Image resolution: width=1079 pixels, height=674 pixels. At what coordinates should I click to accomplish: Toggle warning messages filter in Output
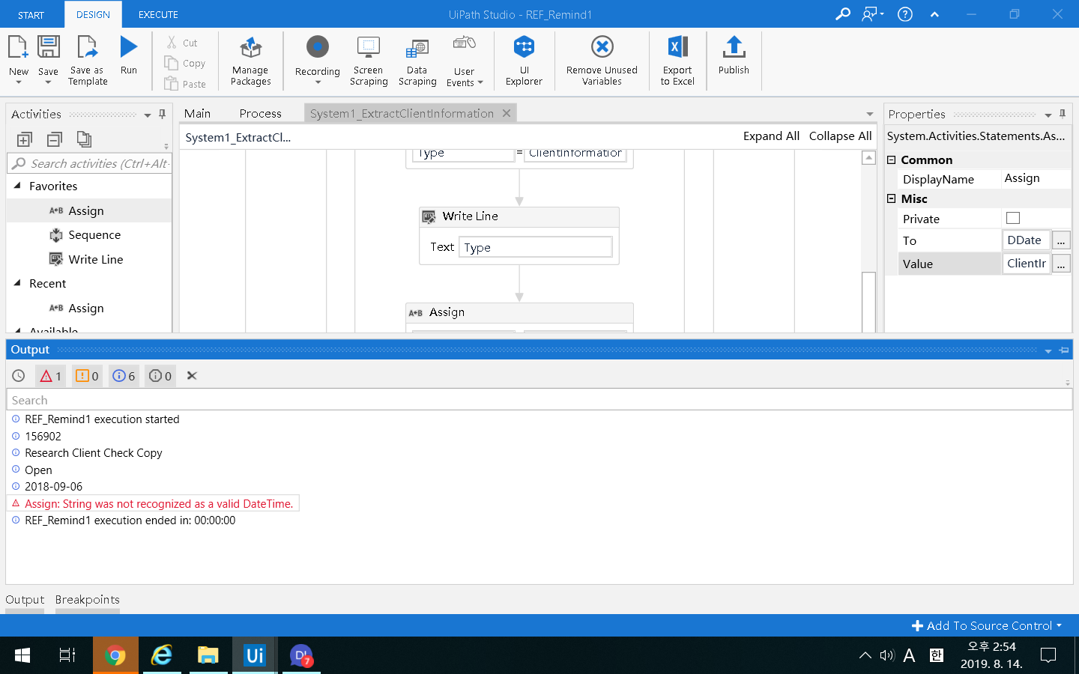tap(87, 376)
